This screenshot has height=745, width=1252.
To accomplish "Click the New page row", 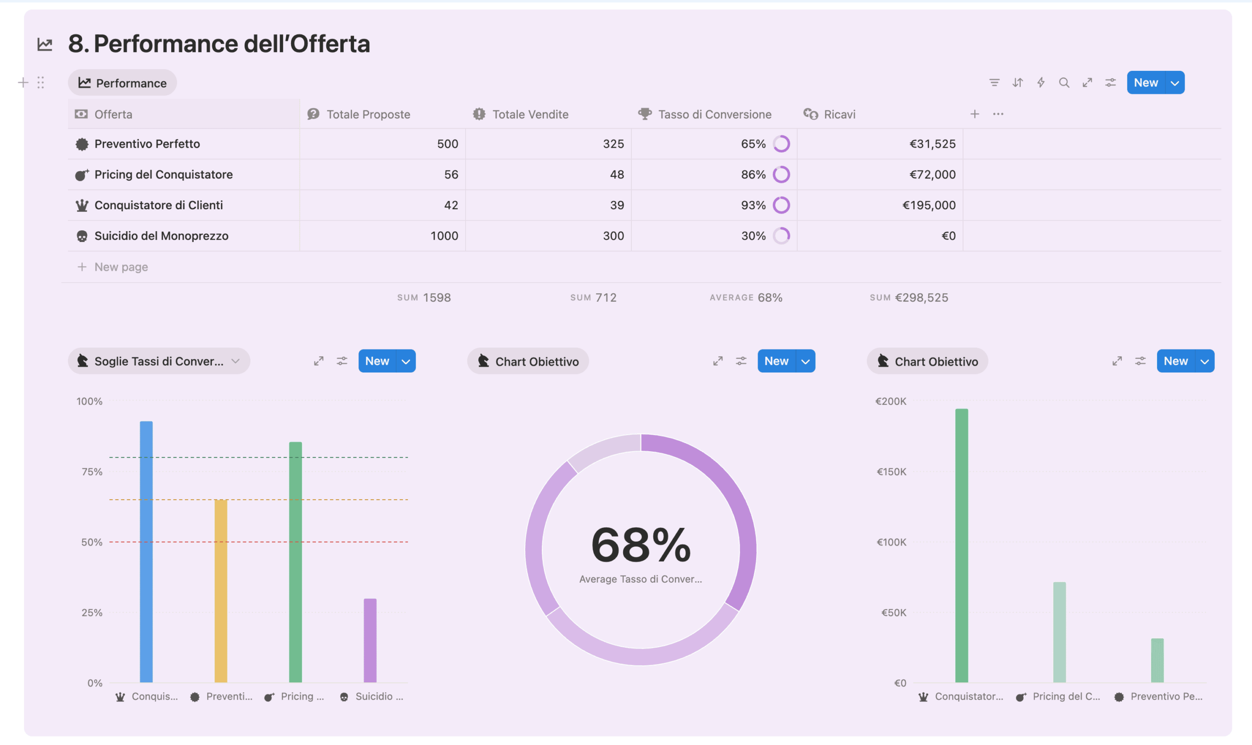I will pyautogui.click(x=120, y=266).
